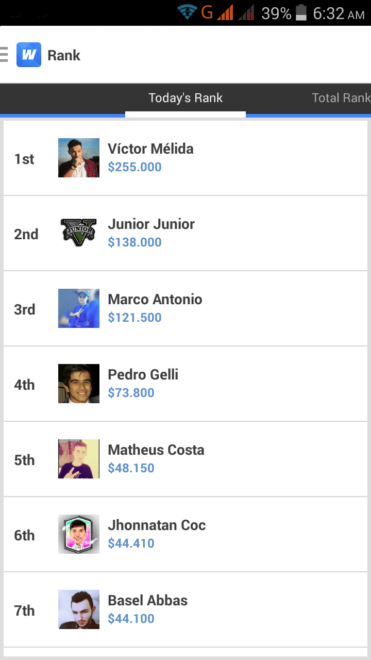This screenshot has height=660, width=371.
Task: Click the Junior Junior name
Action: (151, 224)
